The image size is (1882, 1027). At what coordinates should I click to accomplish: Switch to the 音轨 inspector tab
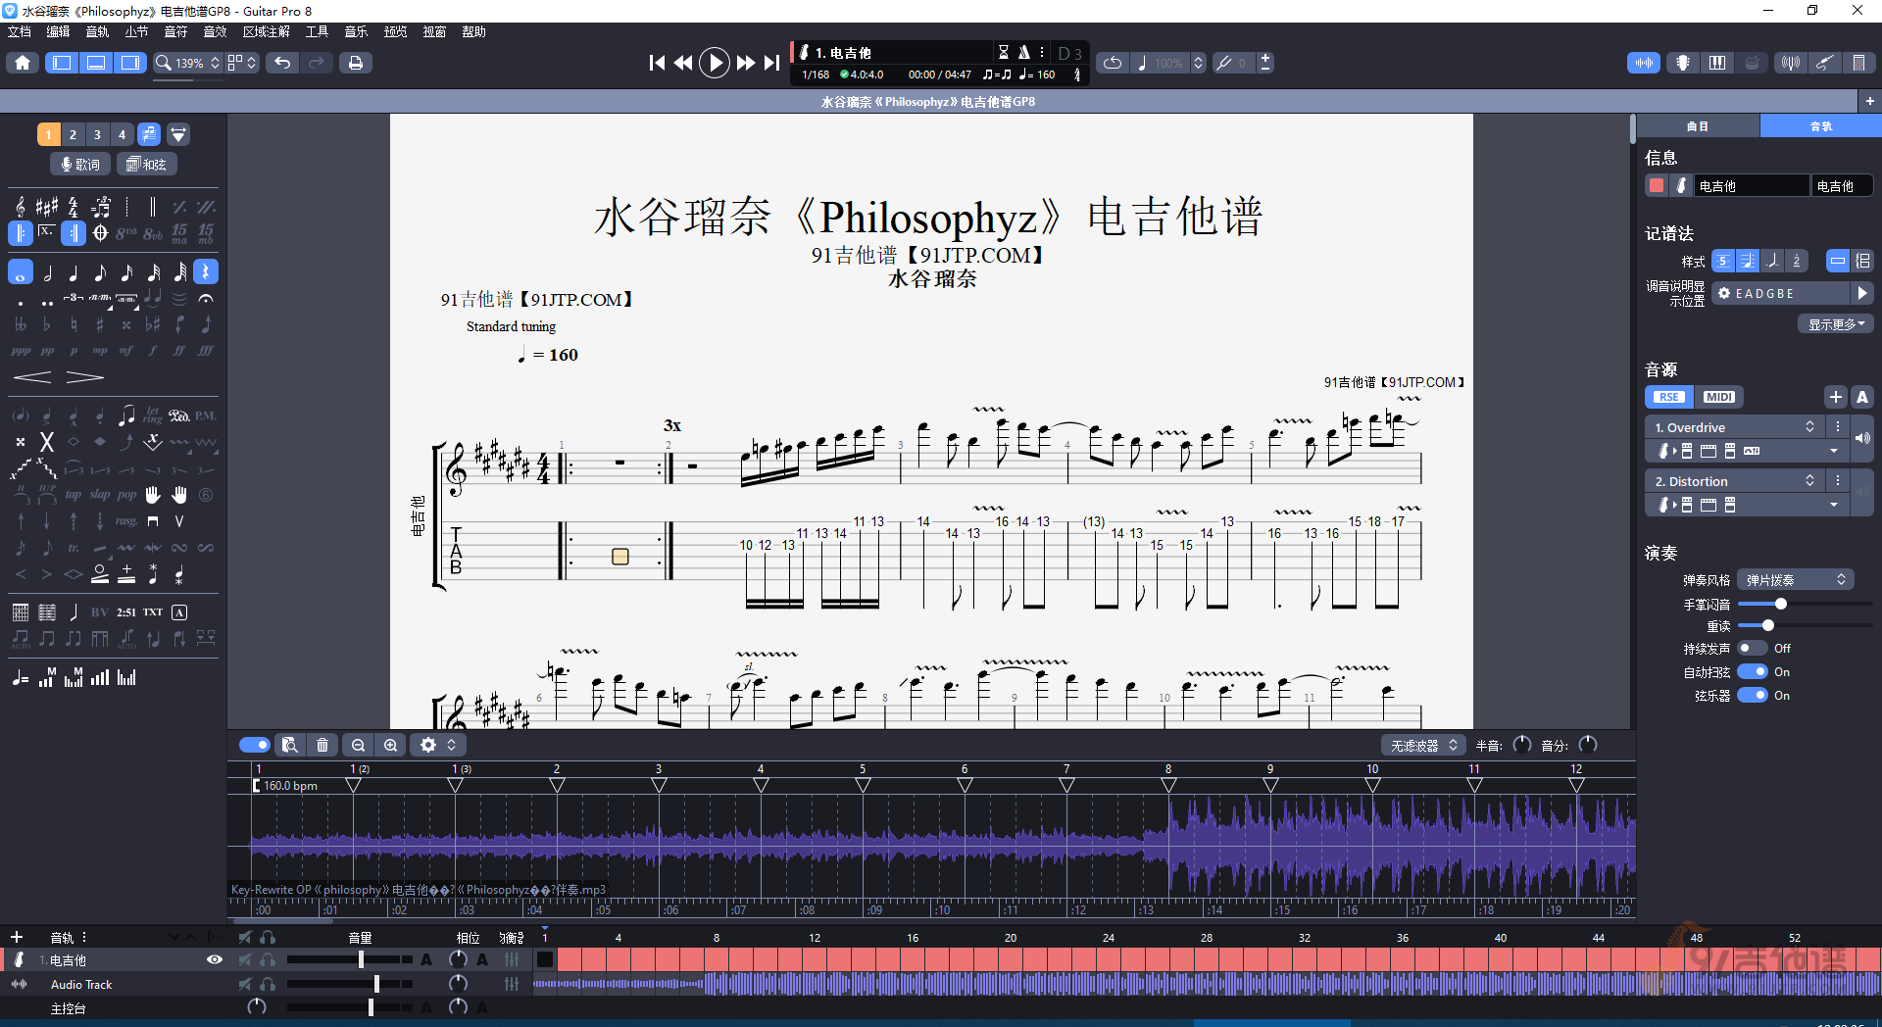tap(1821, 126)
